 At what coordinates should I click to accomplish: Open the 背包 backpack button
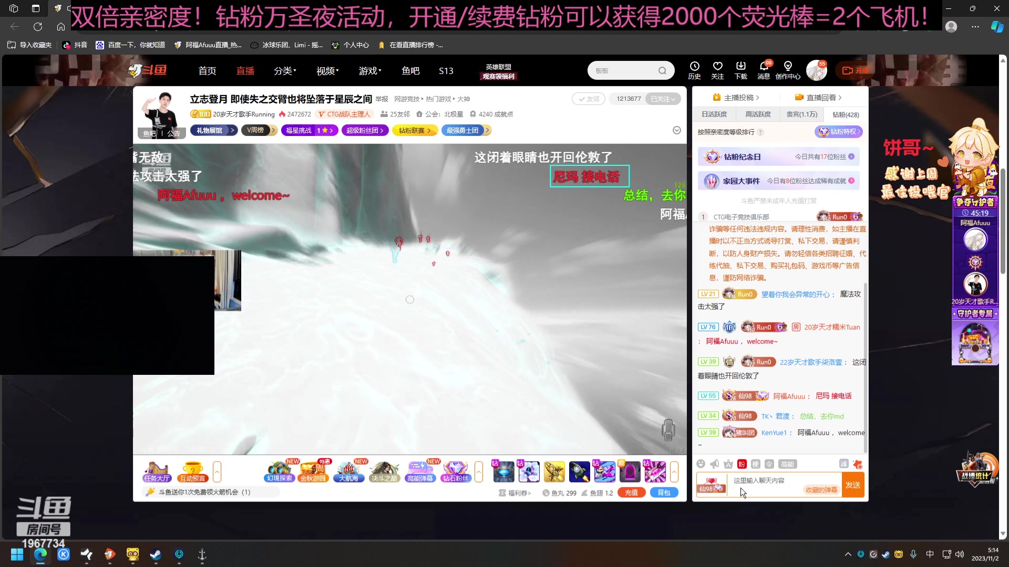click(x=664, y=492)
